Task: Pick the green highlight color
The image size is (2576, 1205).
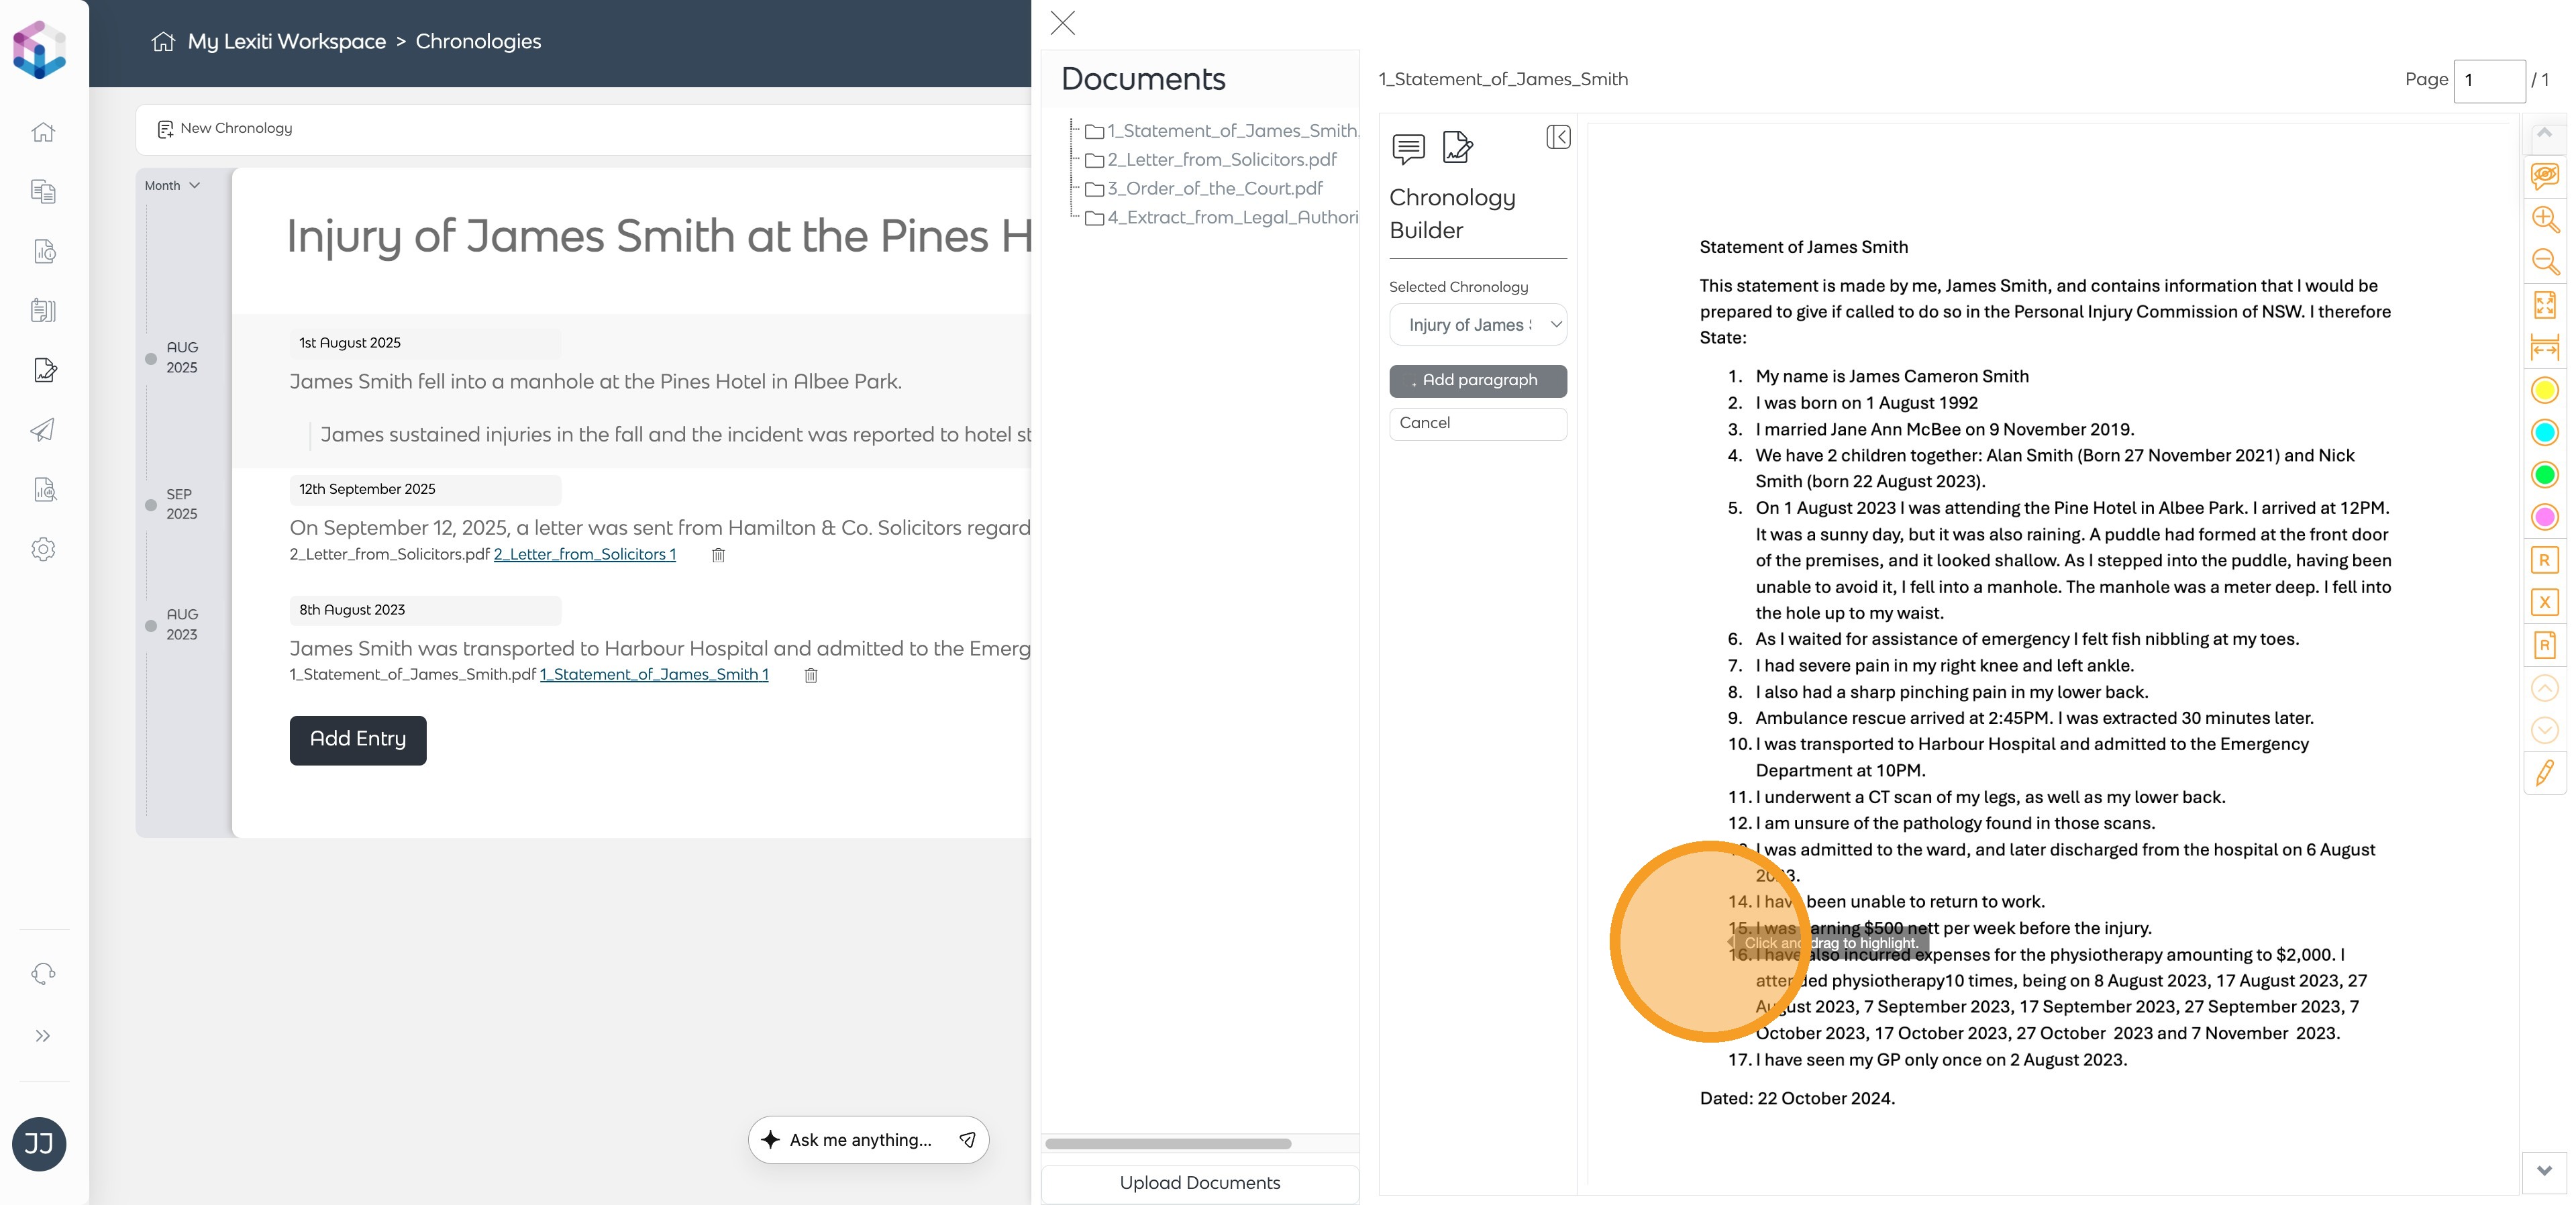Action: pos(2544,474)
